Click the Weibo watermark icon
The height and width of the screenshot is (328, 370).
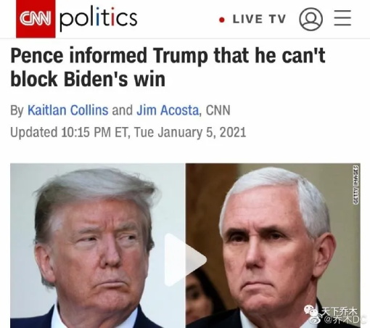click(x=316, y=319)
